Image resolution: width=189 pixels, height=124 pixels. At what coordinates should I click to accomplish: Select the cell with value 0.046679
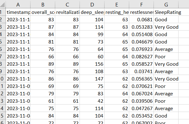[x=141, y=42]
